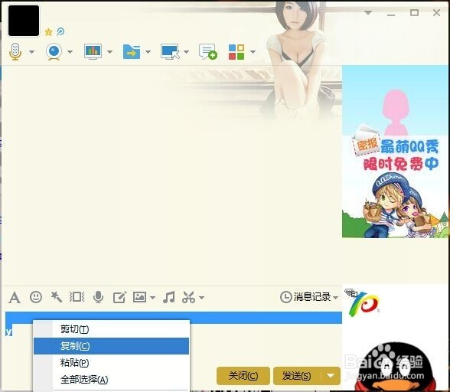Open voice call options dropdown arrow
The image size is (450, 392).
(32, 52)
